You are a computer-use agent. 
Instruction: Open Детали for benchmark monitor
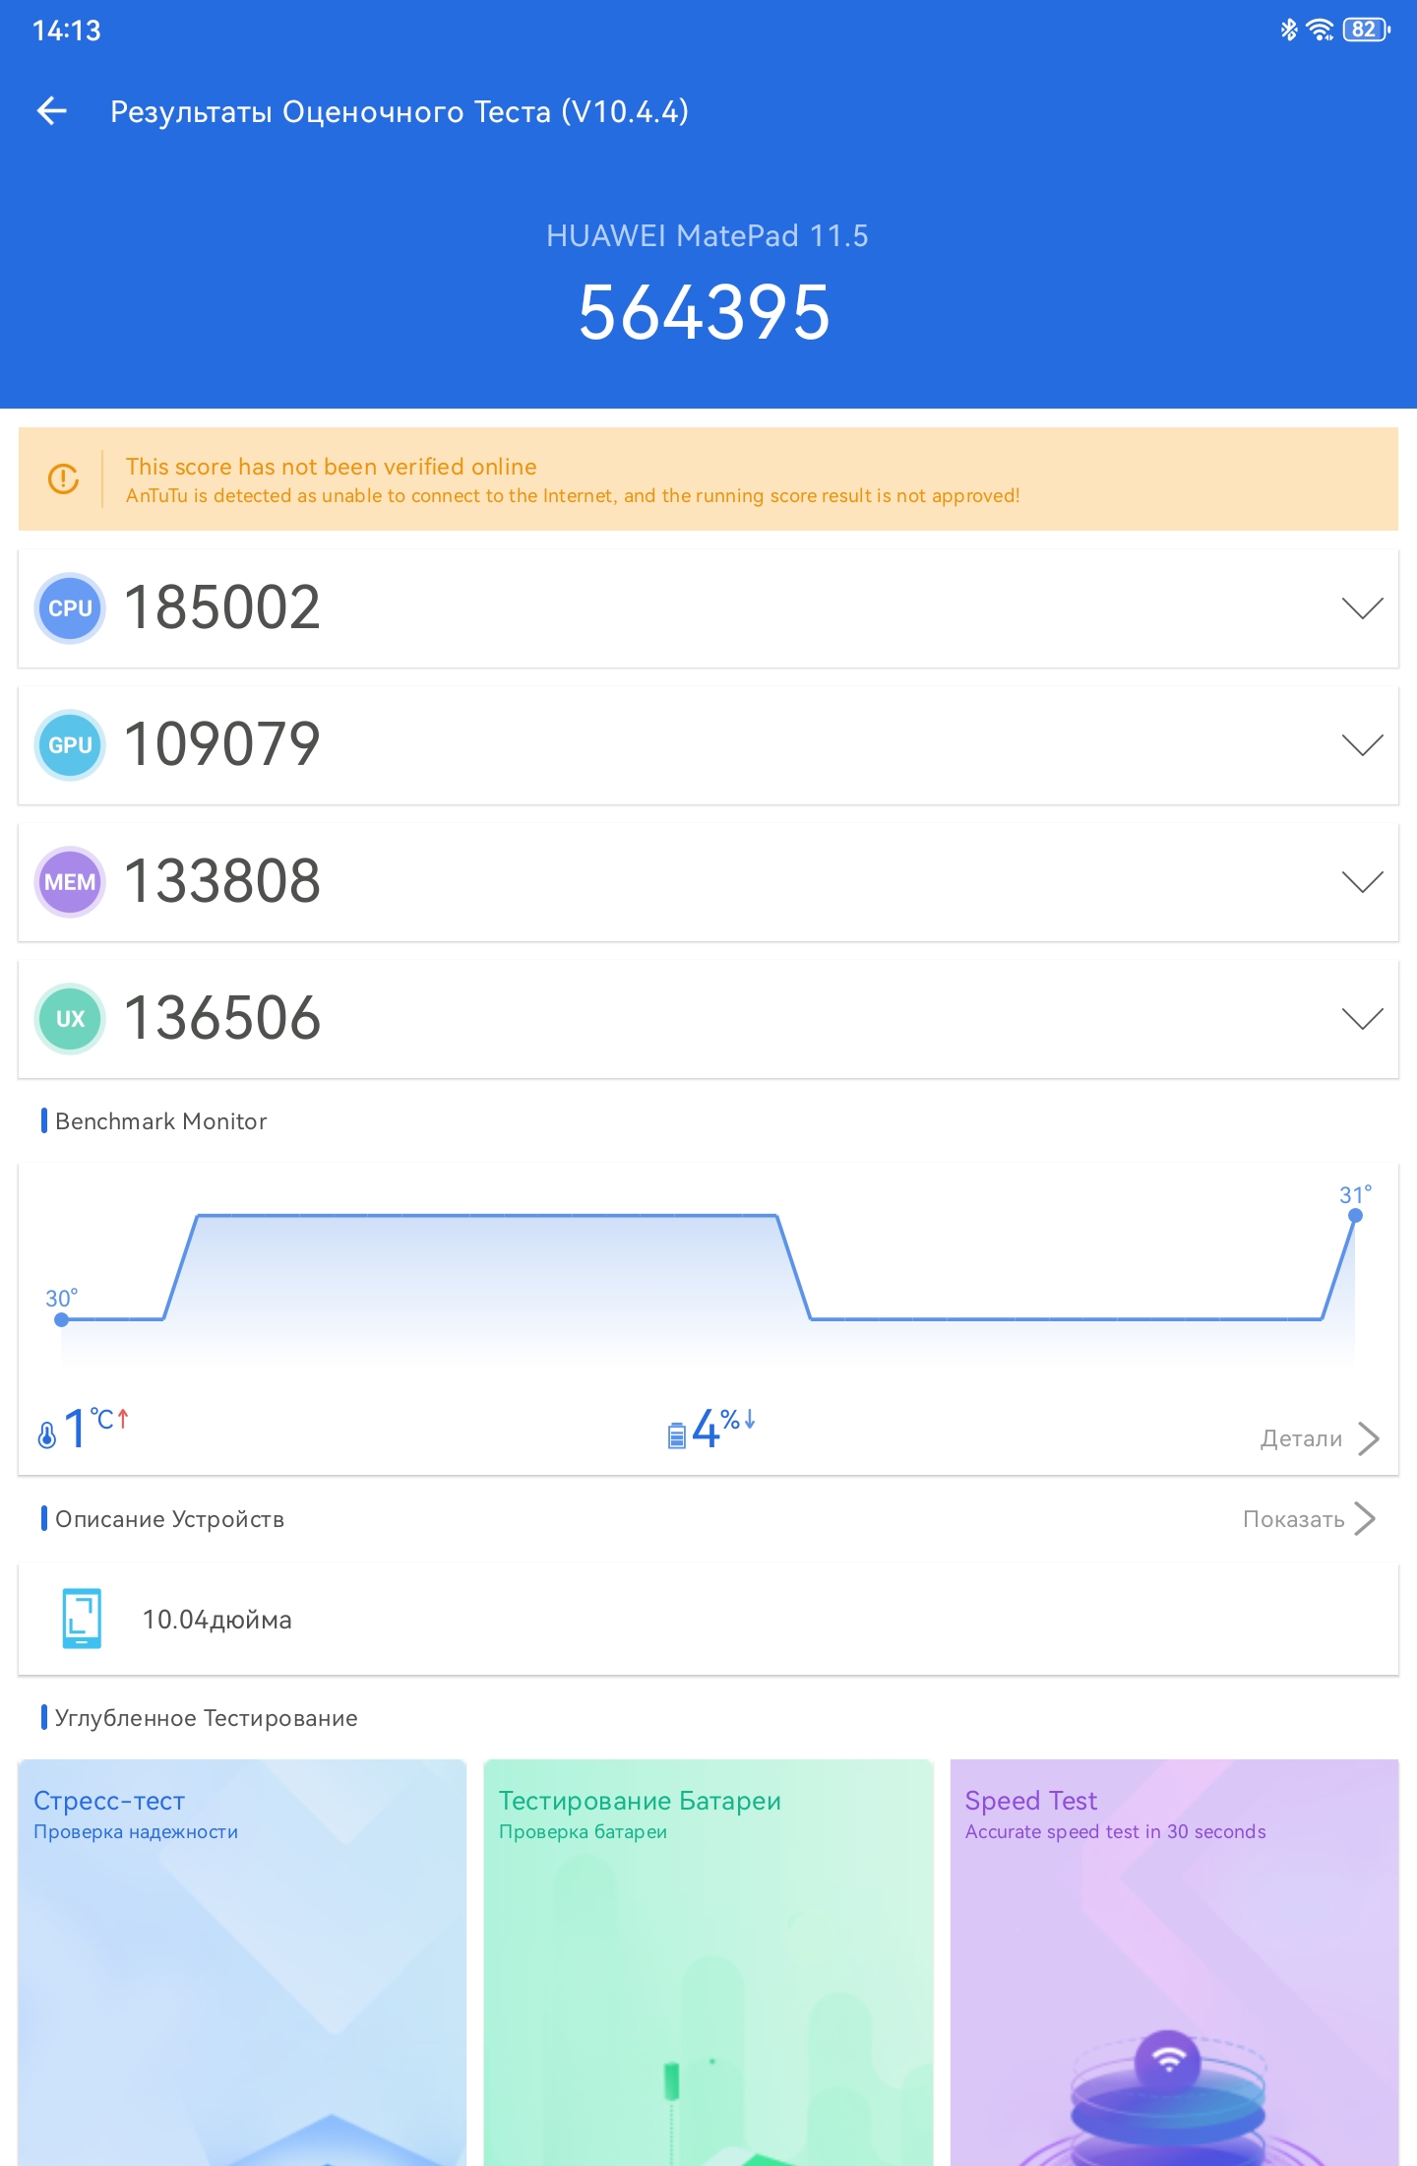coord(1301,1438)
